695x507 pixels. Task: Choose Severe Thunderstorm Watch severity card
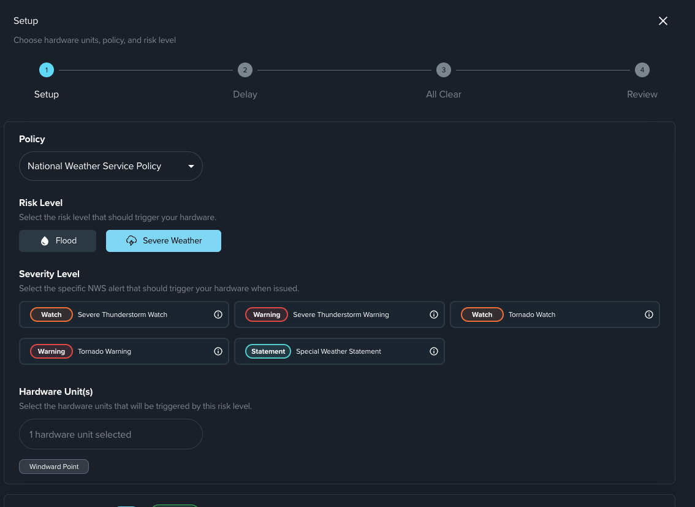pos(124,314)
